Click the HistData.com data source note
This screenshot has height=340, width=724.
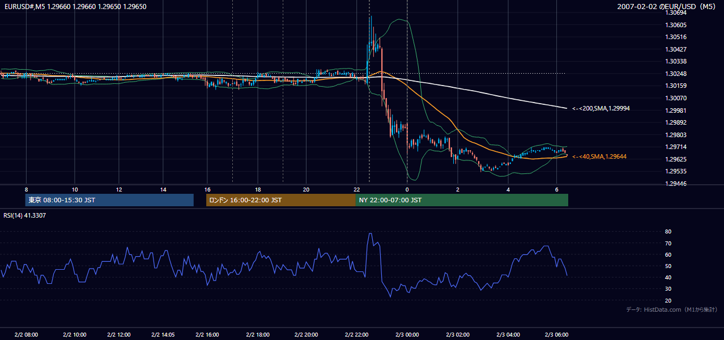pyautogui.click(x=672, y=309)
